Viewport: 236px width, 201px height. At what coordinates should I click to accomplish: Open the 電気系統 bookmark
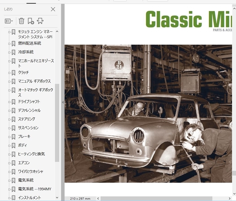pos(26,180)
